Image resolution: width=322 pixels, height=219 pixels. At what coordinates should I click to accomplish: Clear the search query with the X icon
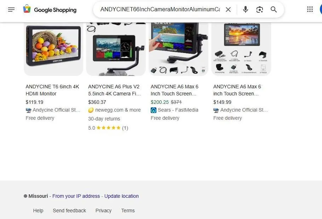click(x=228, y=10)
